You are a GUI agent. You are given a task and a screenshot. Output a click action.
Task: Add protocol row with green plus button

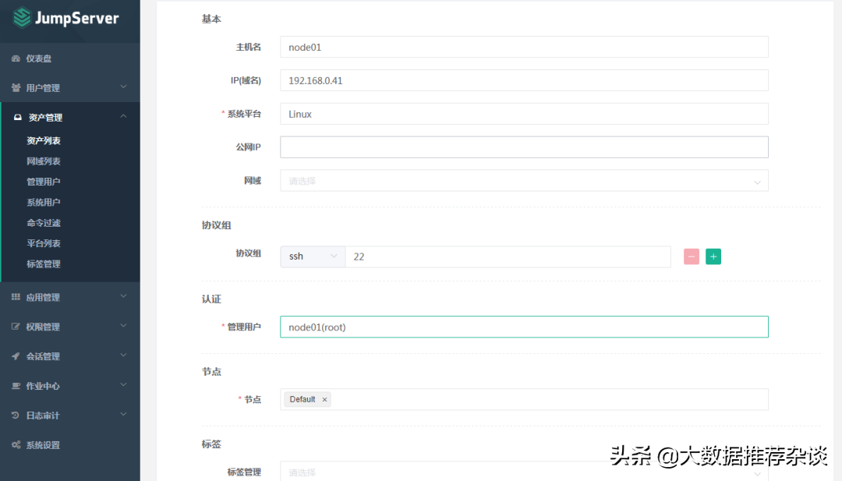[x=713, y=256]
